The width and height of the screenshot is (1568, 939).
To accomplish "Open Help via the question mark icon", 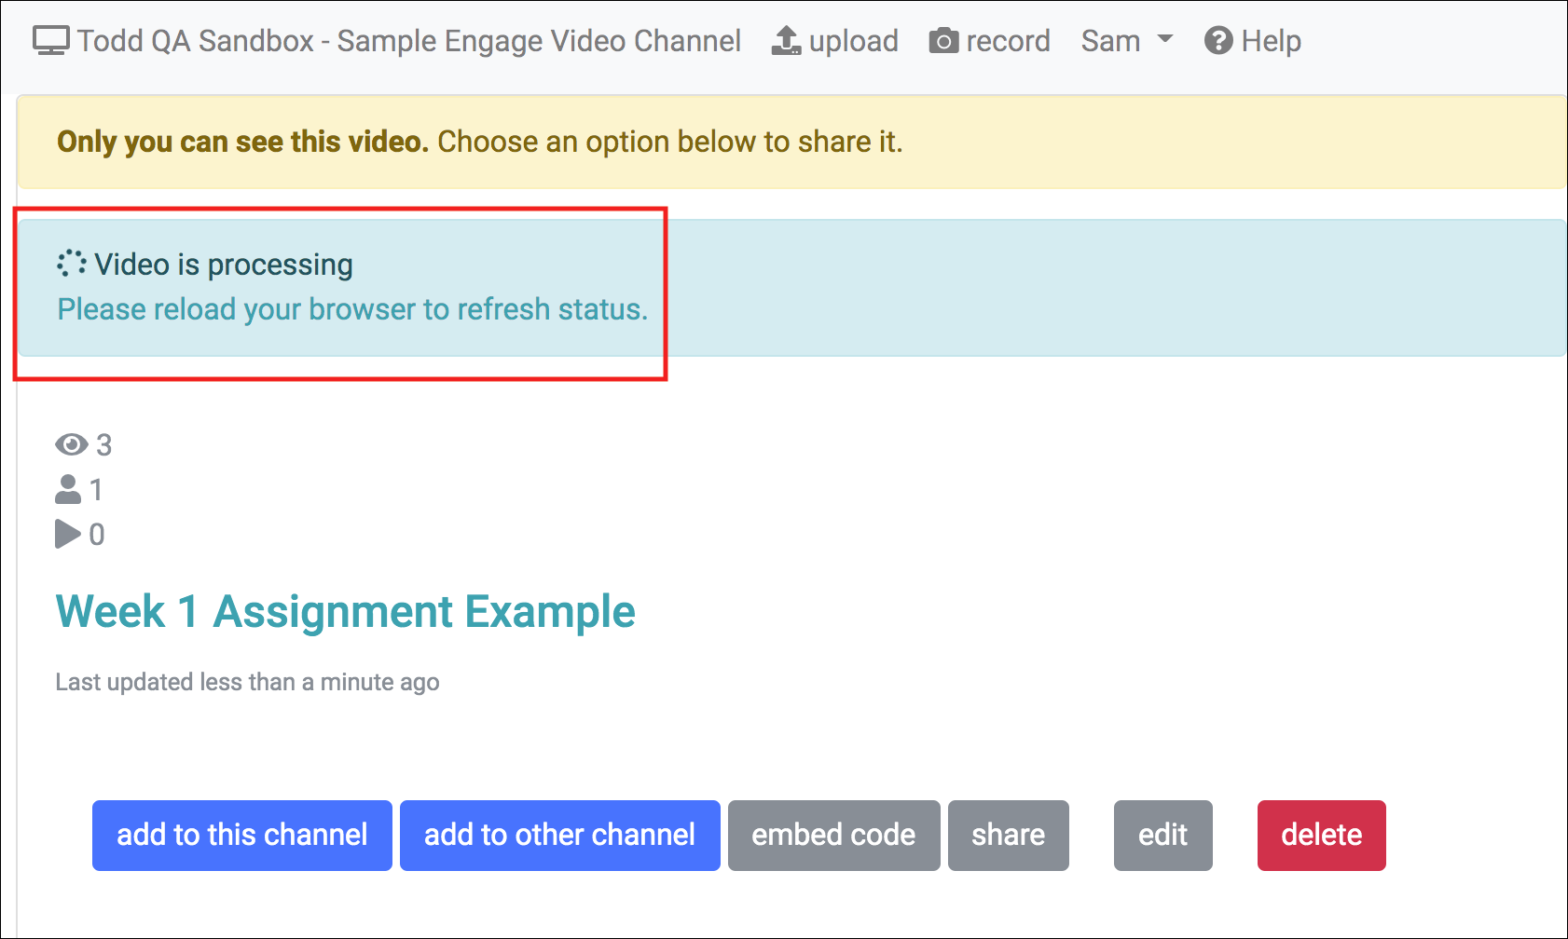I will pyautogui.click(x=1217, y=40).
